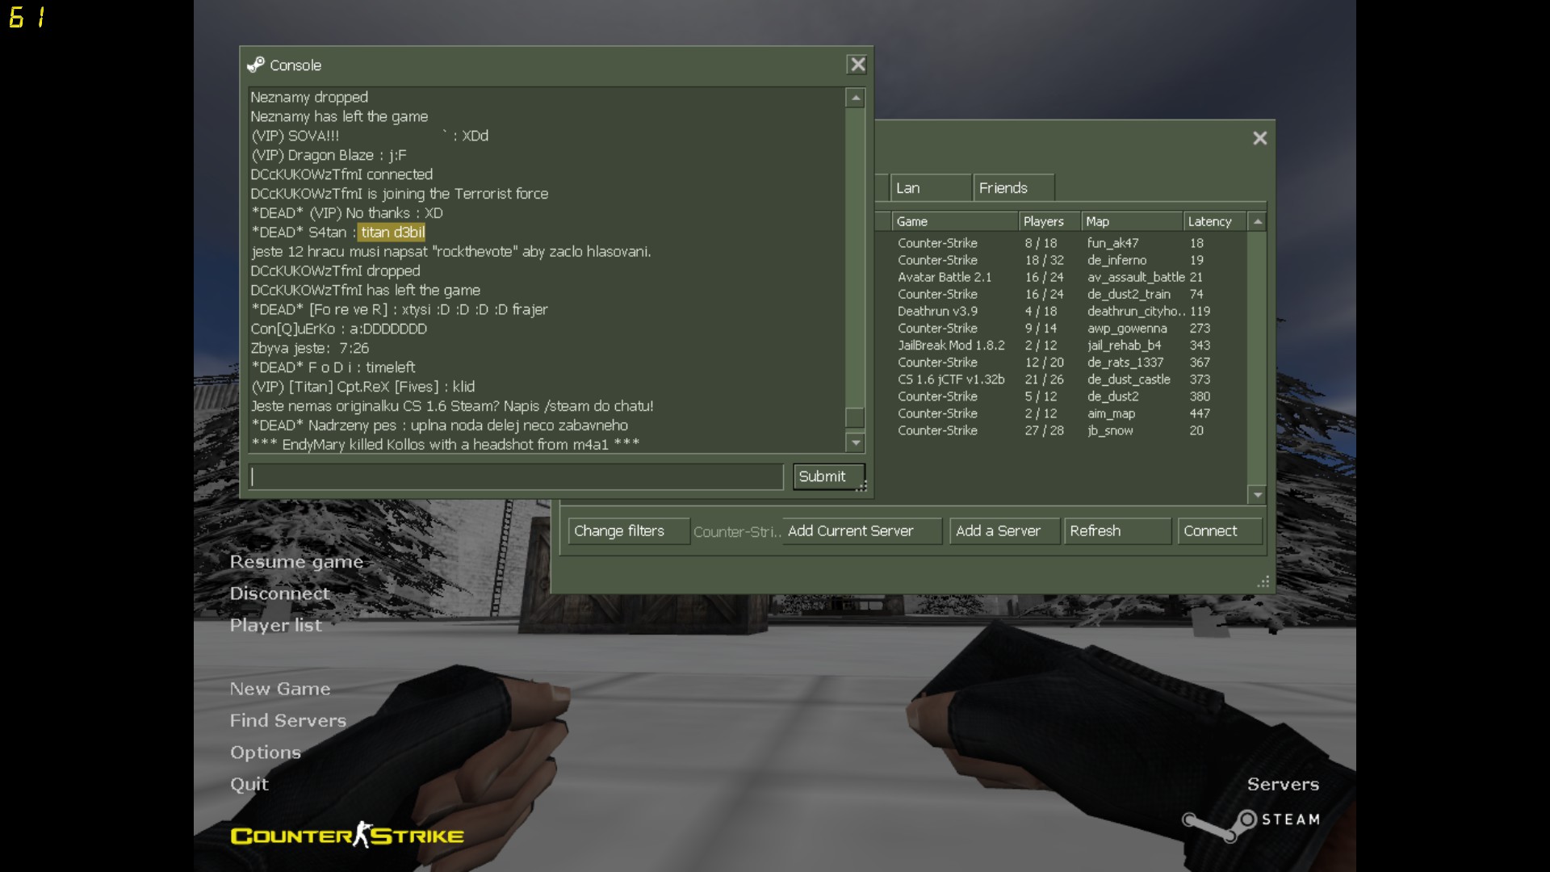This screenshot has width=1550, height=872.
Task: Click the console command input field
Action: click(517, 476)
